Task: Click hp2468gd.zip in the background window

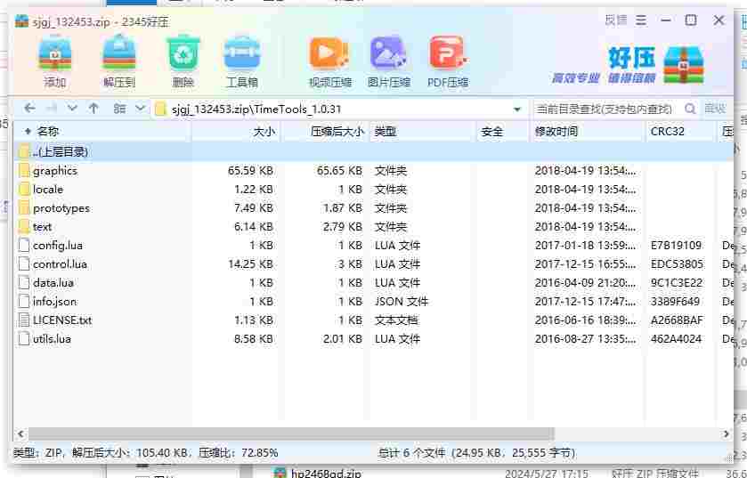Action: tap(325, 474)
